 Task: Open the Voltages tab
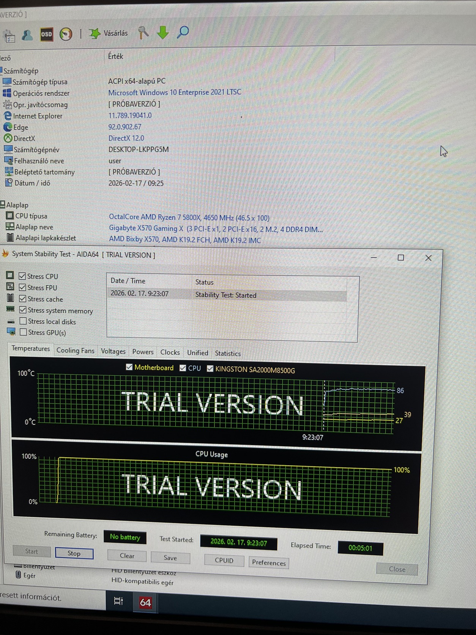(x=113, y=351)
